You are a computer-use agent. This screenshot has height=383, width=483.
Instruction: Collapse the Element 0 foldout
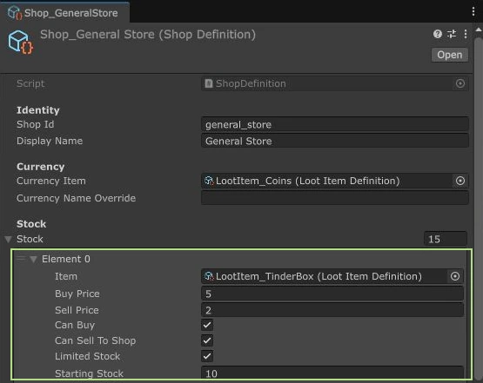(33, 260)
